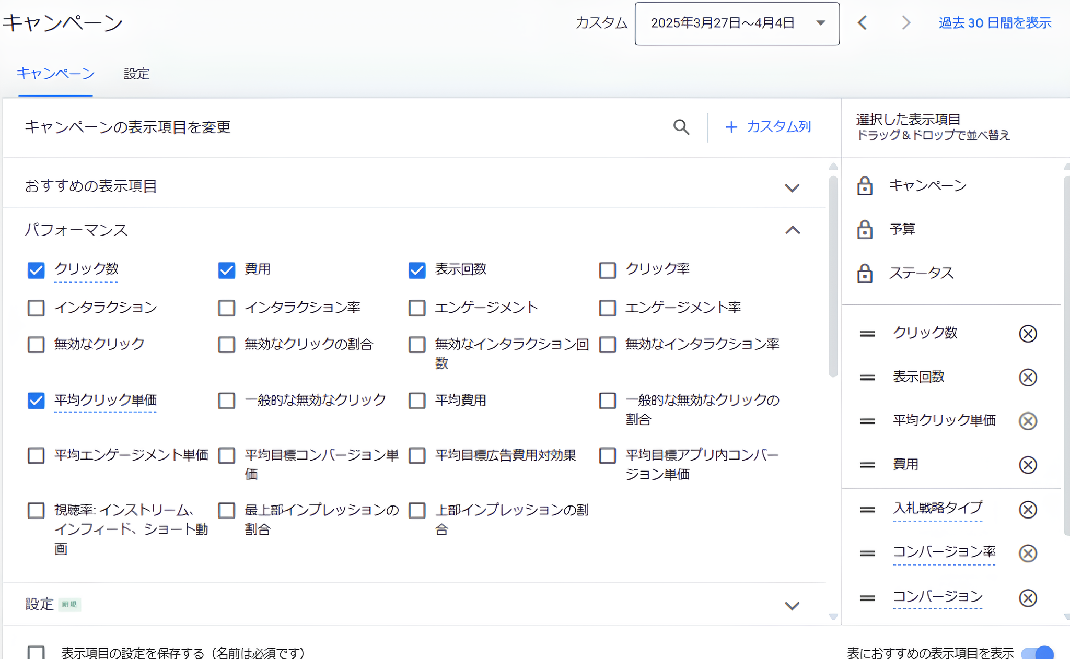The image size is (1070, 659).
Task: Click the lock icon next to キャンペーン
Action: point(865,185)
